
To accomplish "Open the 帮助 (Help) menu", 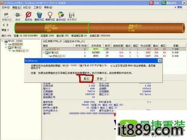I will click(x=48, y=7).
